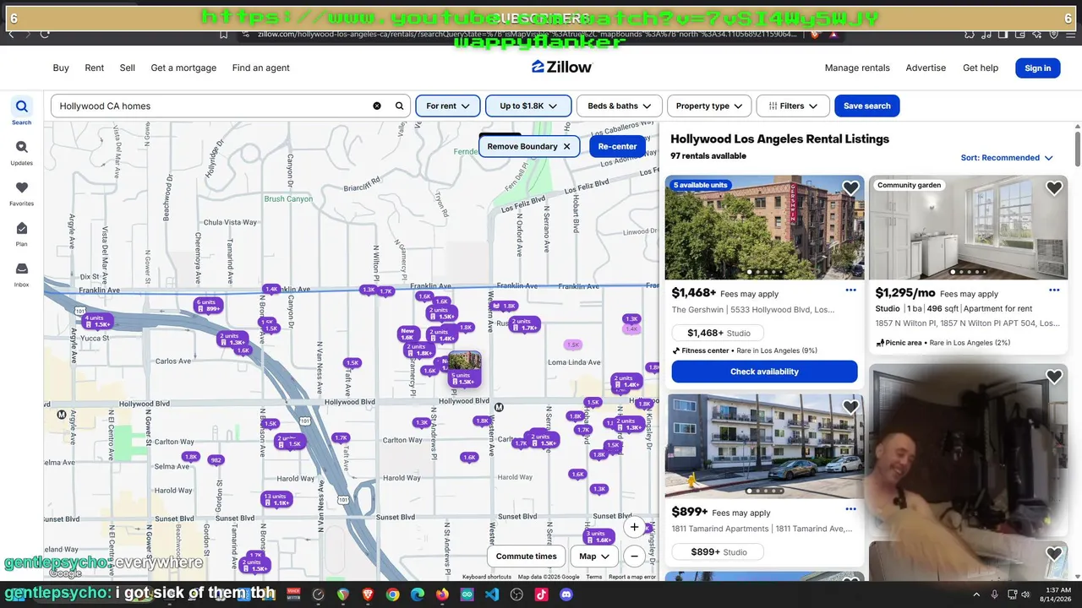
Task: Open more options for The Gershwin listing
Action: click(x=850, y=290)
